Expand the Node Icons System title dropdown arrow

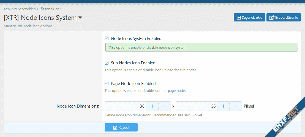(80, 18)
